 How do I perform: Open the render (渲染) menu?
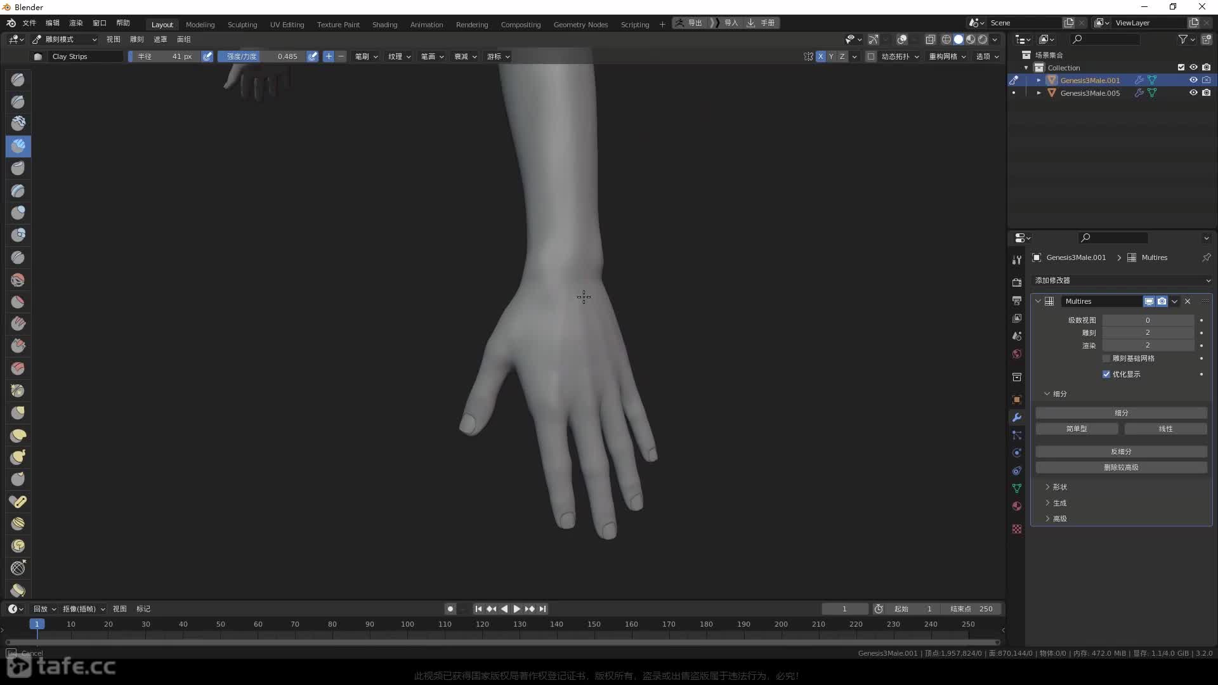tap(76, 23)
